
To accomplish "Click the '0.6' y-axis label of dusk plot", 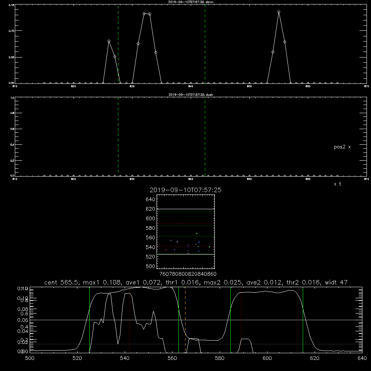I will point(12,129).
